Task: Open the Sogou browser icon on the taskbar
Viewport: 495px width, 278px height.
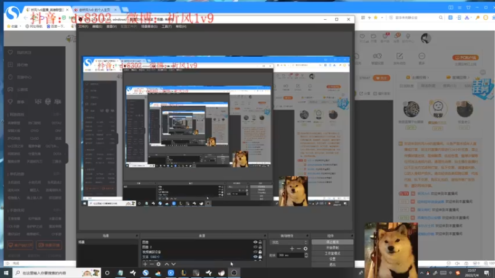Action: tap(145, 273)
